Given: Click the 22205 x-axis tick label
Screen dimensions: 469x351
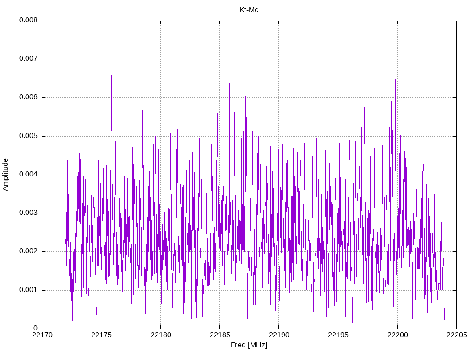Looking at the screenshot, I should 457,335.
